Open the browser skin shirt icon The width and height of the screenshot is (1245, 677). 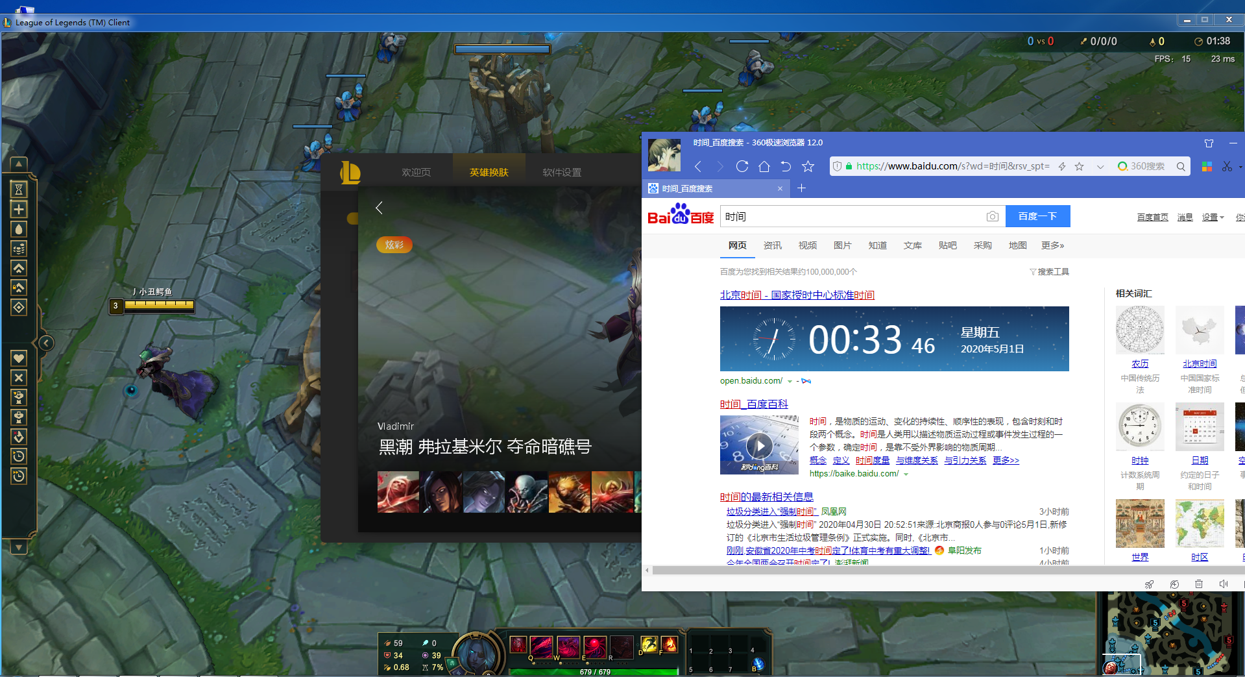pos(1209,143)
